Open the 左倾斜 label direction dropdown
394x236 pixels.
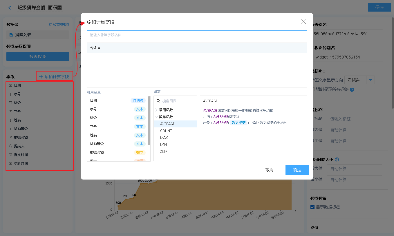pos(370,80)
